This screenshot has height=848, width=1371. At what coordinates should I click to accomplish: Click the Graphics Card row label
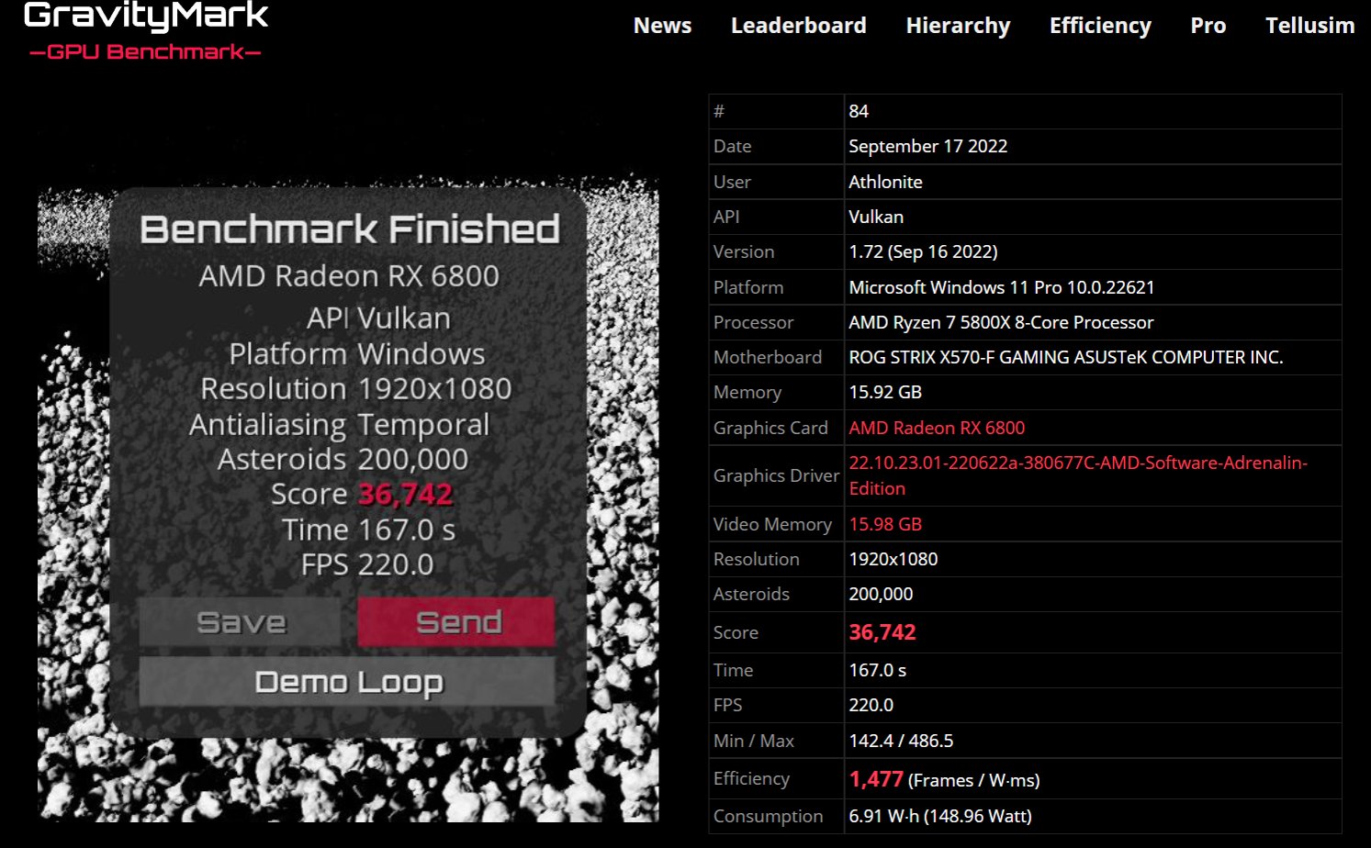tap(770, 428)
